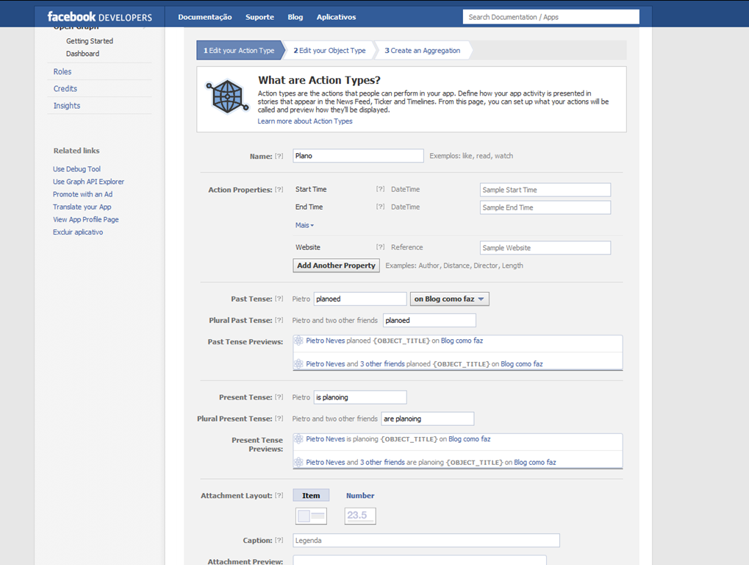Go to step 1 Edit your Action Type
The image size is (749, 565).
tap(240, 50)
